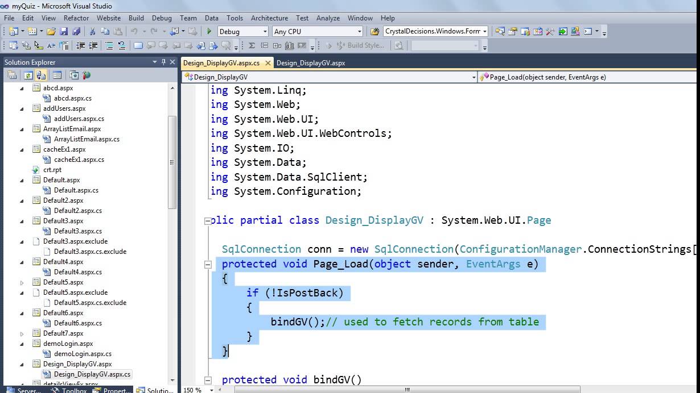Open Solution Explorer via its toolbar icon
This screenshot has height=393, width=700.
pyautogui.click(x=500, y=31)
